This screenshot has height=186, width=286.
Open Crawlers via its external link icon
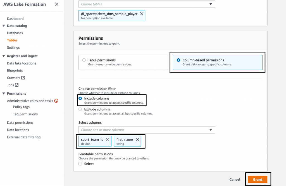[x=24, y=78]
